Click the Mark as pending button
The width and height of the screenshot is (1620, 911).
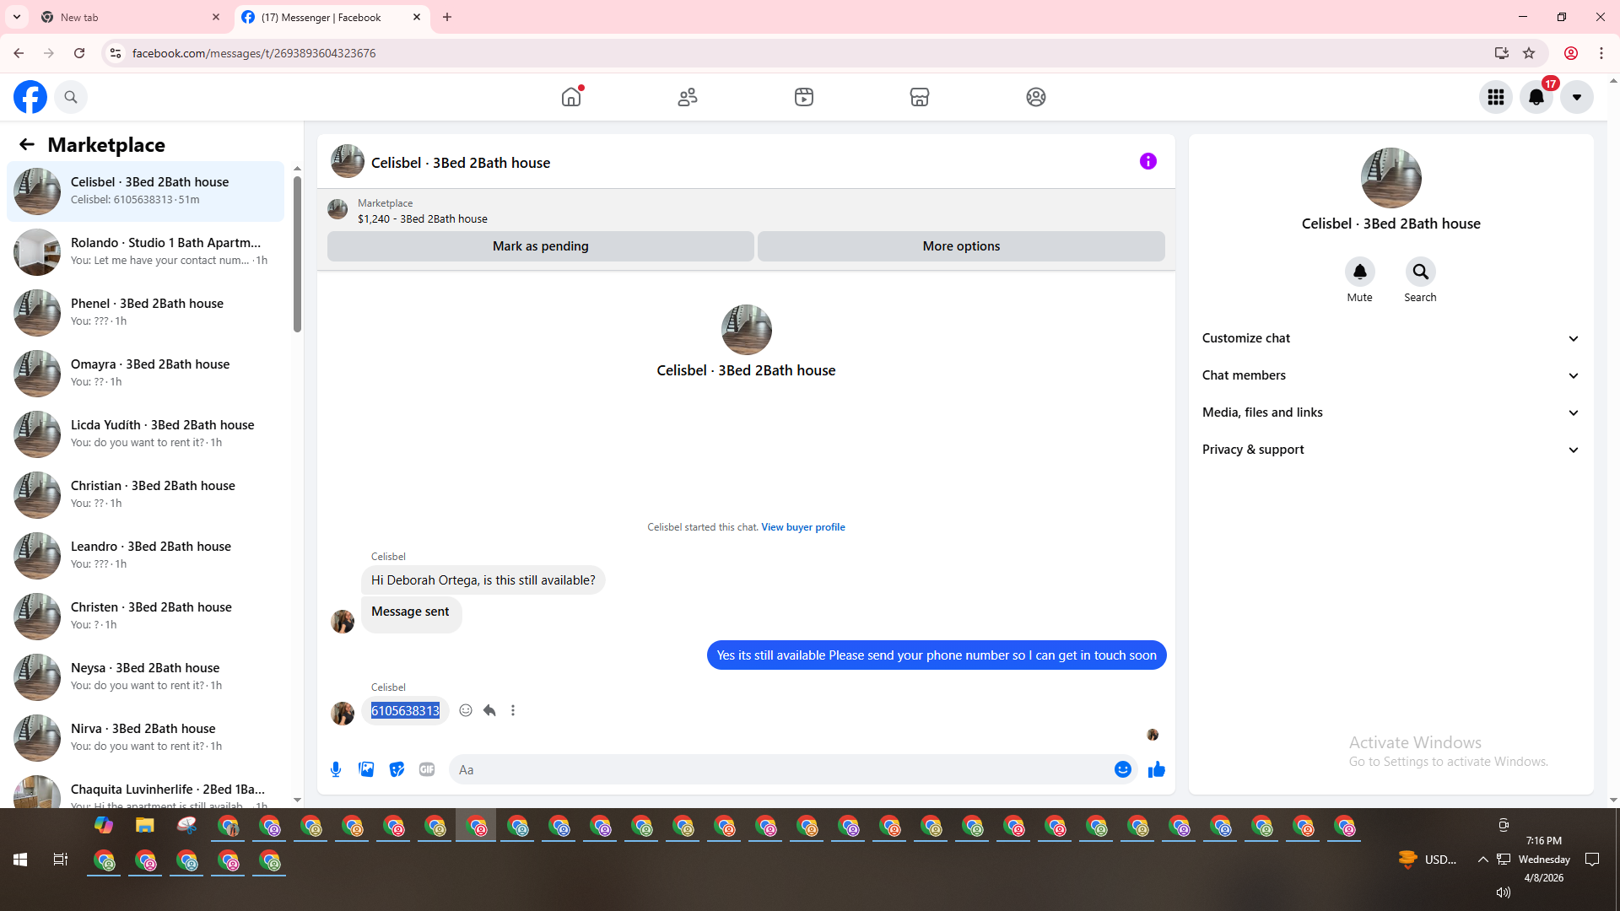tap(540, 246)
